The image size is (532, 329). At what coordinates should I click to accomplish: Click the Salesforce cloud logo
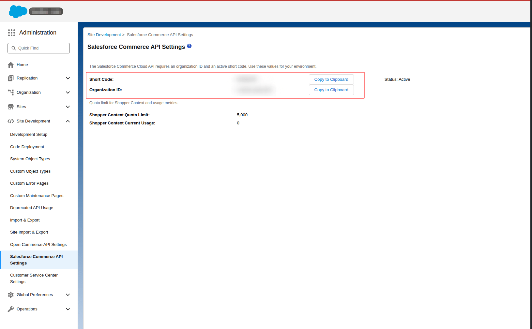pyautogui.click(x=18, y=11)
